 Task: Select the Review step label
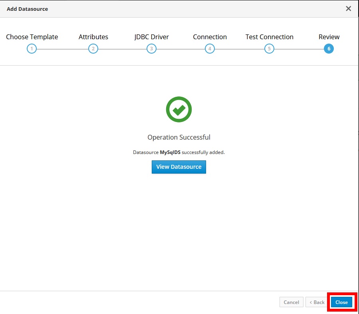pos(329,37)
